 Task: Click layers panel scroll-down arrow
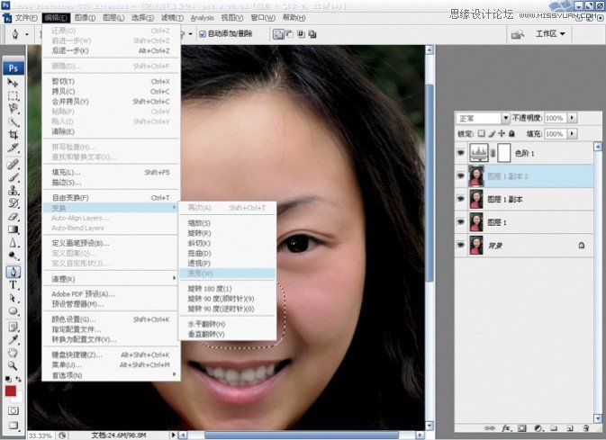click(598, 418)
